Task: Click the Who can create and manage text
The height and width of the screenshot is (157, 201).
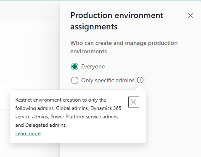Action: pyautogui.click(x=124, y=47)
